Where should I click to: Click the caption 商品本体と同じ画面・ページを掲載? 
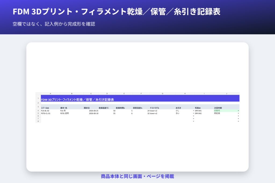pyautogui.click(x=137, y=176)
